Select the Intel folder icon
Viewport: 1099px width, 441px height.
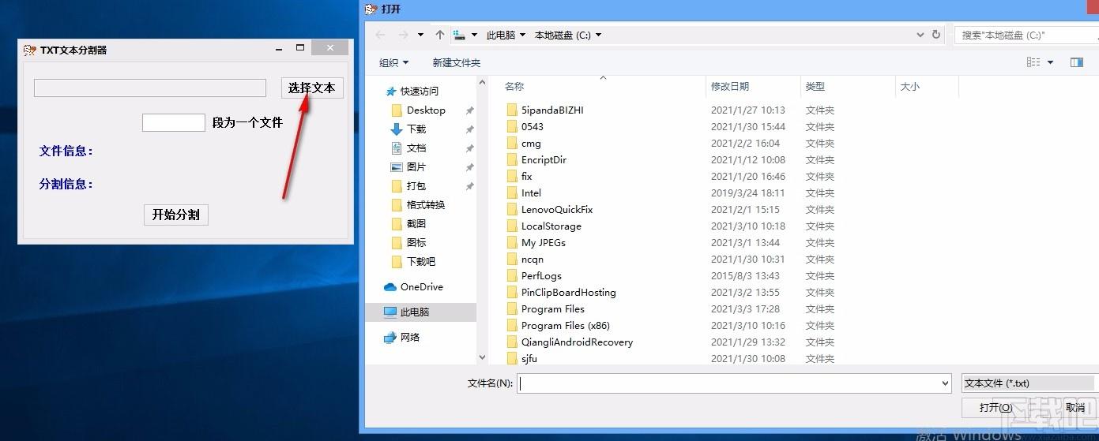point(511,192)
